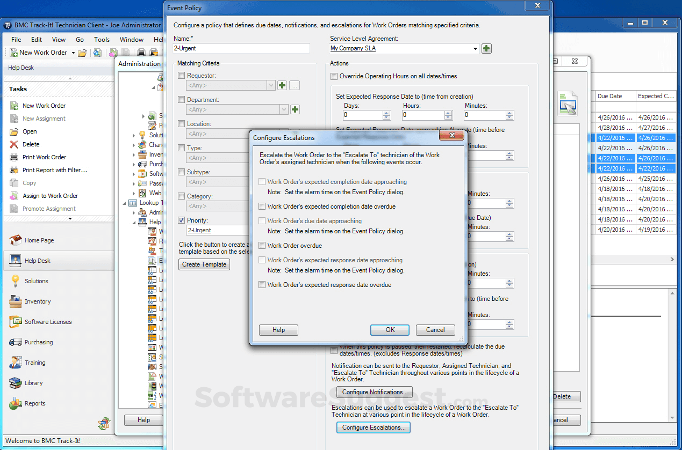Tick expected response date overdue checkbox
Image resolution: width=682 pixels, height=450 pixels.
262,285
